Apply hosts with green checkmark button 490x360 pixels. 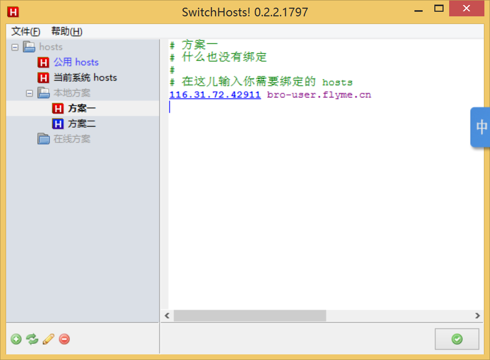tap(457, 339)
